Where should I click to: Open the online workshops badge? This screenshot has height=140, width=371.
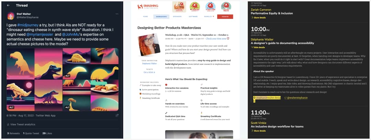coord(179,7)
